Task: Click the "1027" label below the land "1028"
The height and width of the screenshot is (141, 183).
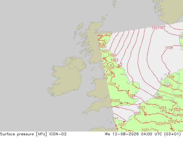Action: (169, 86)
